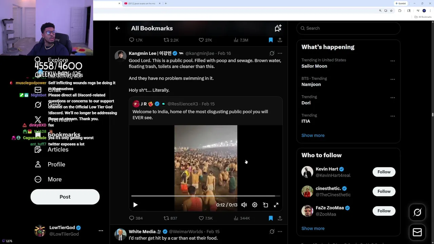Go to Profile in sidebar
This screenshot has width=434, height=244.
coord(56,164)
